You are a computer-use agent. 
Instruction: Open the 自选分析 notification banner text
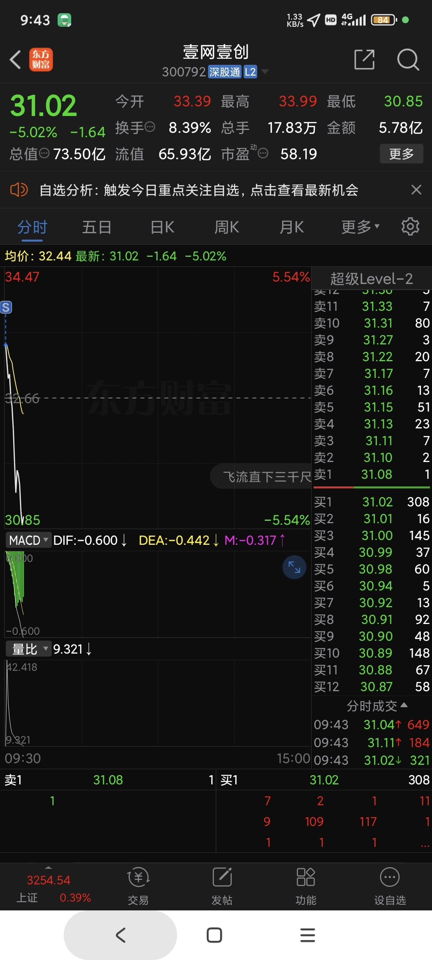coord(199,190)
